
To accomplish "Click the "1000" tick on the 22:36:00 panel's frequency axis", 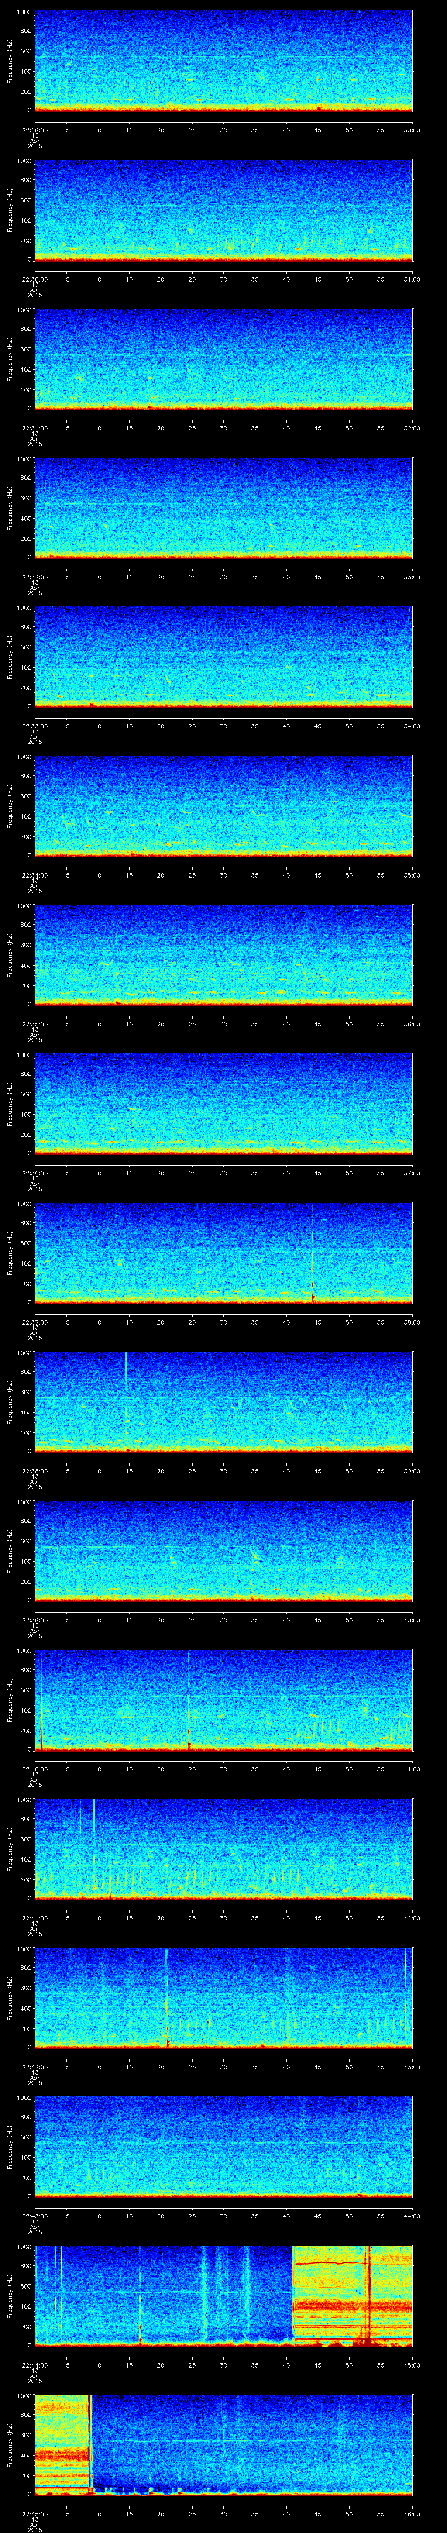I will (x=24, y=1055).
